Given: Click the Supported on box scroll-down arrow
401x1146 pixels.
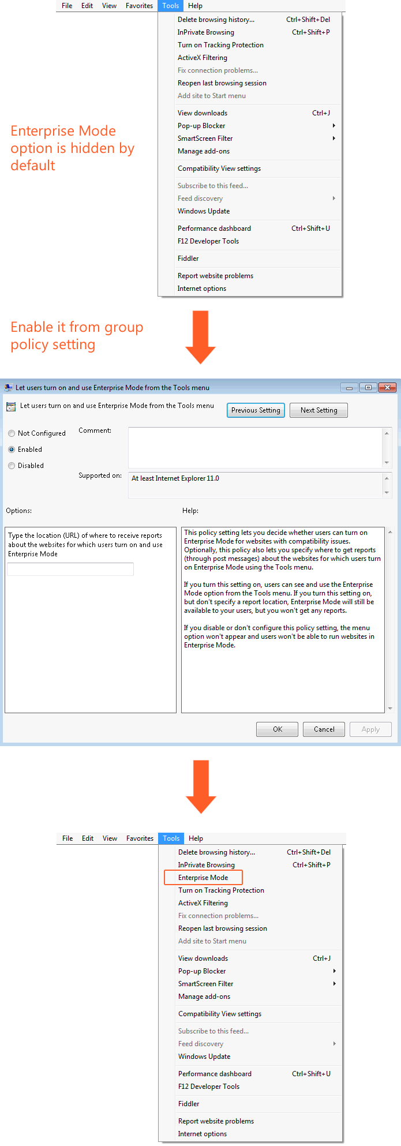Looking at the screenshot, I should (387, 492).
